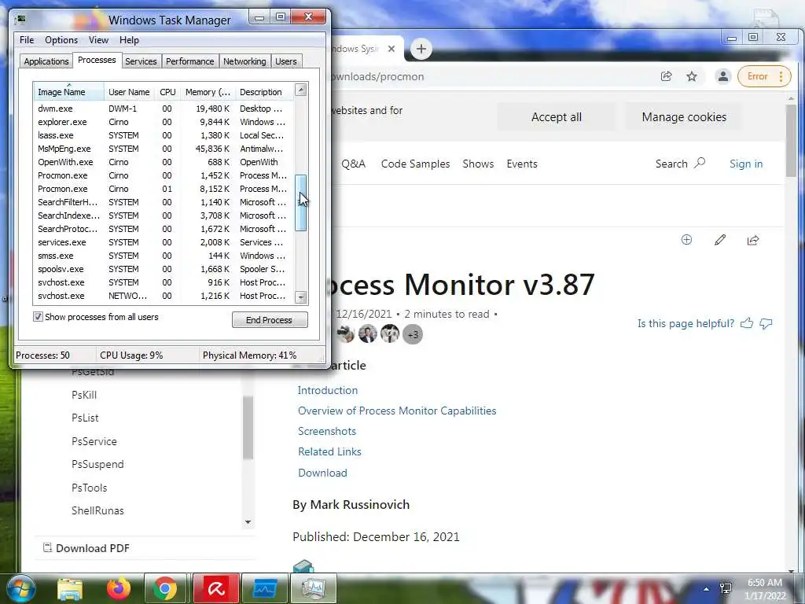Viewport: 805px width, 604px height.
Task: Jump to Screenshots section link
Action: 326,432
